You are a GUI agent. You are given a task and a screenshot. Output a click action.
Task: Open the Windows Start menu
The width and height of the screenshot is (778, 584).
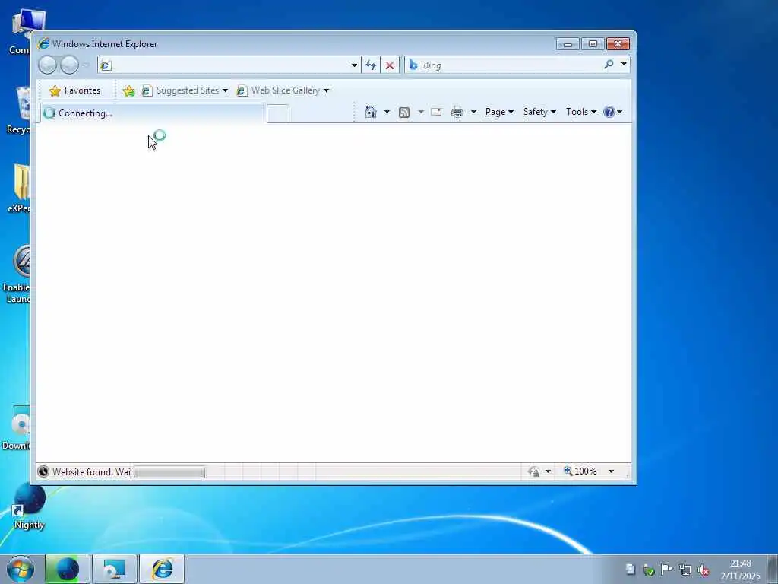tap(21, 569)
